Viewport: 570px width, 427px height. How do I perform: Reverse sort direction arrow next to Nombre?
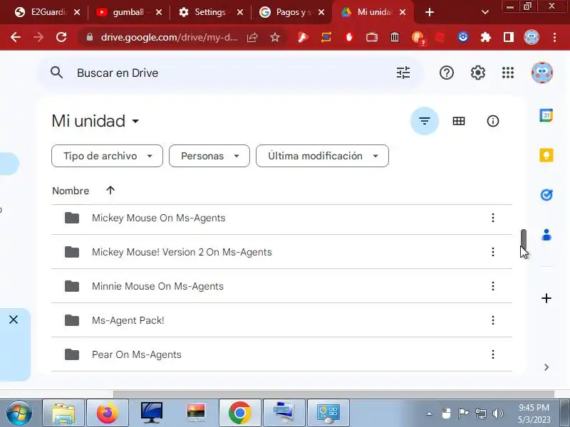coord(110,190)
